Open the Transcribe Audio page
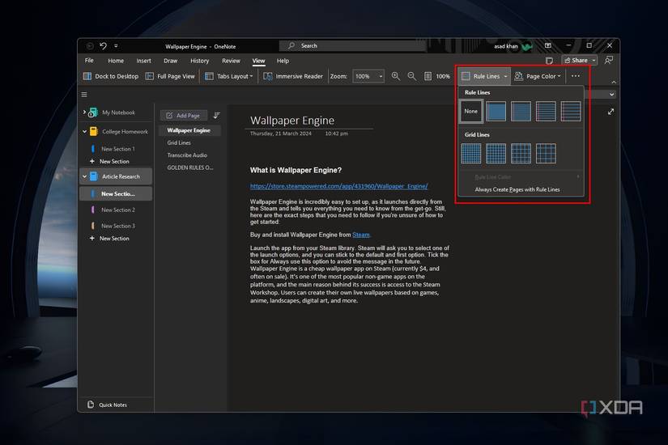668x445 pixels. pos(187,155)
